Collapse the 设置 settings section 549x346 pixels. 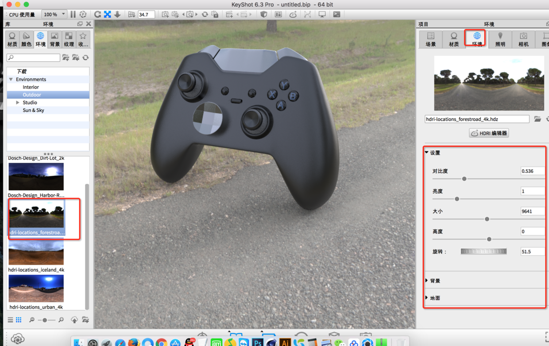[x=427, y=152]
